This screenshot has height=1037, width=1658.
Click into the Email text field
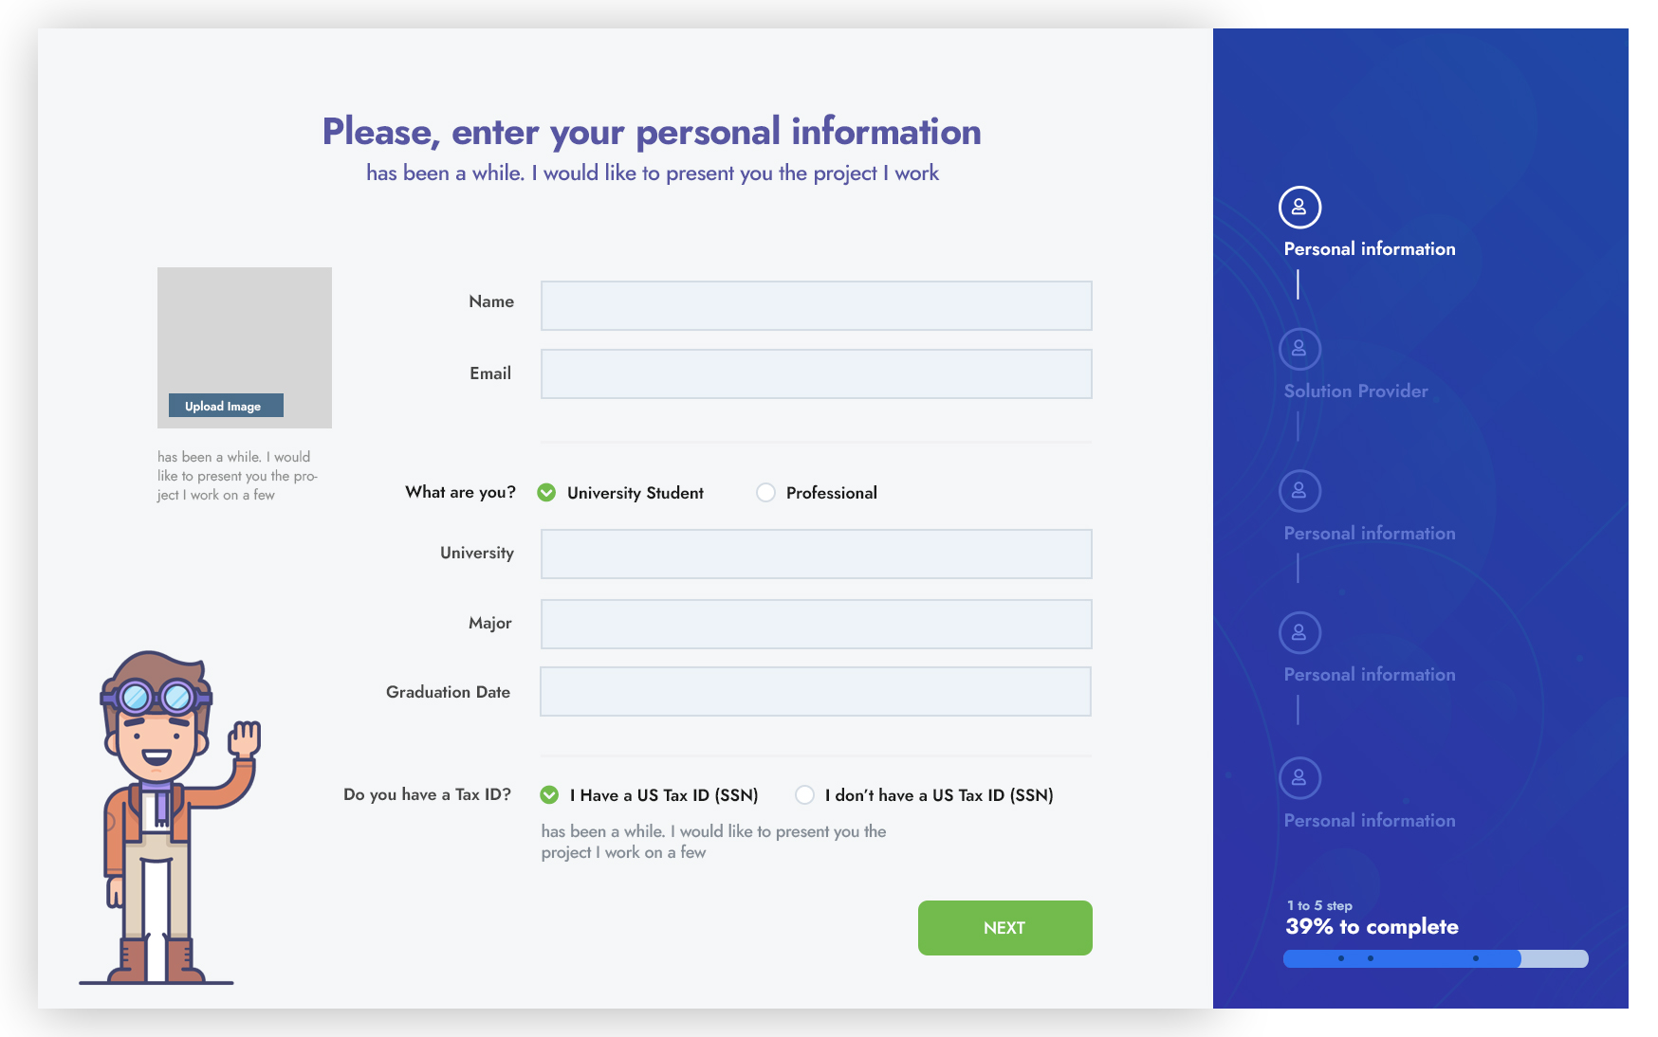816,374
